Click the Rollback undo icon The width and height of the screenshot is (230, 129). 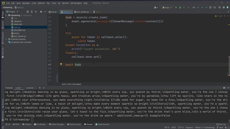tap(215, 8)
